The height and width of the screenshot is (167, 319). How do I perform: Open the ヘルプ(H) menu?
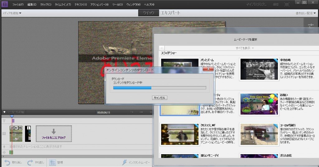[x=149, y=4]
